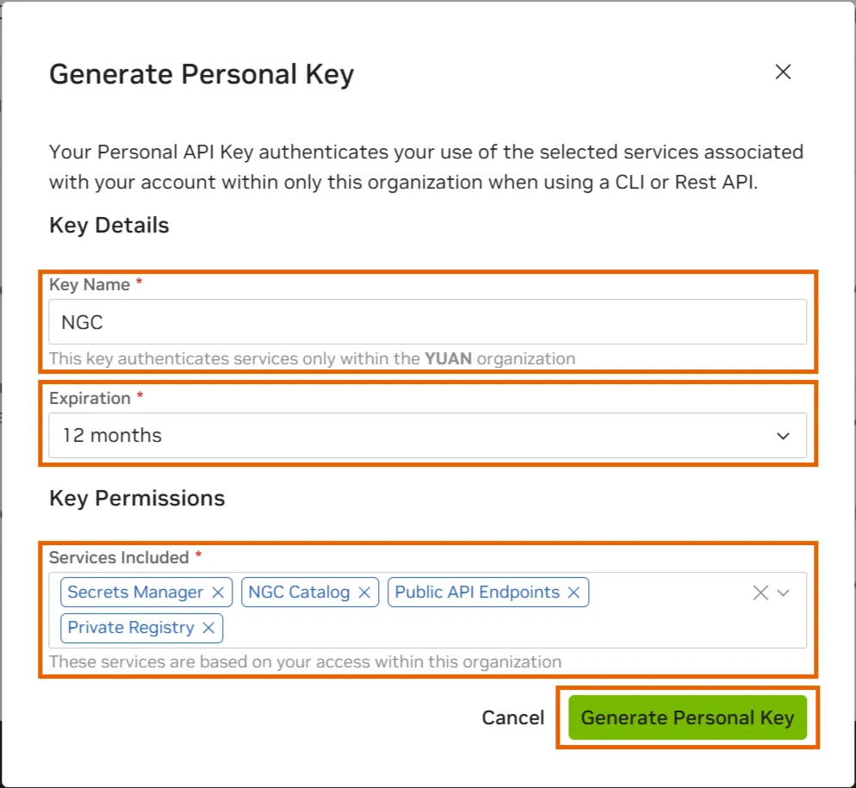The width and height of the screenshot is (856, 788).
Task: Click the Services Included field label
Action: click(119, 557)
